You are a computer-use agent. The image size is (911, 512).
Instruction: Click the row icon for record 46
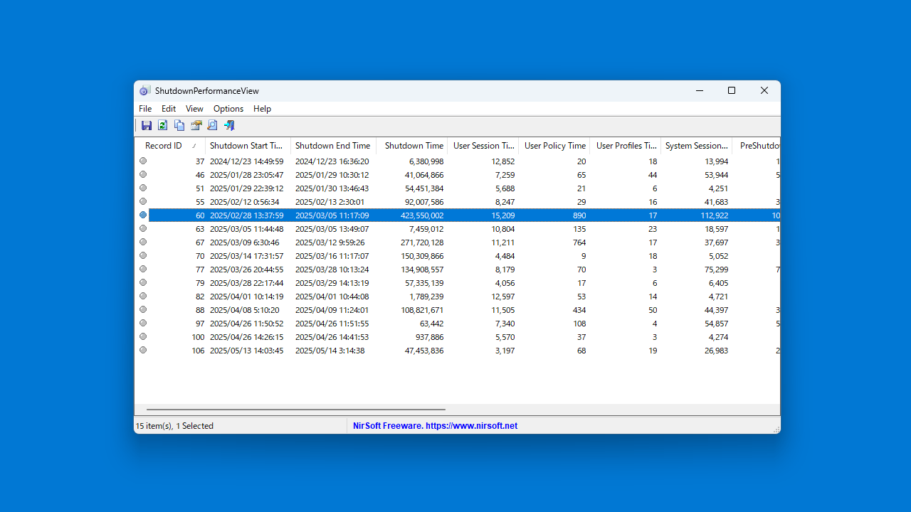point(143,174)
